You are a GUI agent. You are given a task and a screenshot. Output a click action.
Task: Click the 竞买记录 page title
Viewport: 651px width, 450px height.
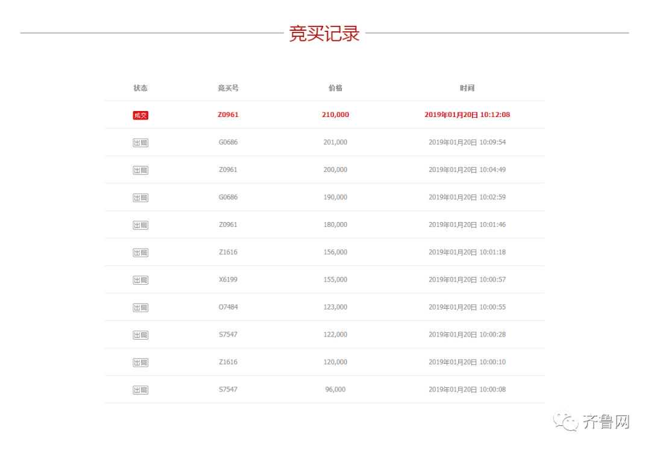(325, 34)
